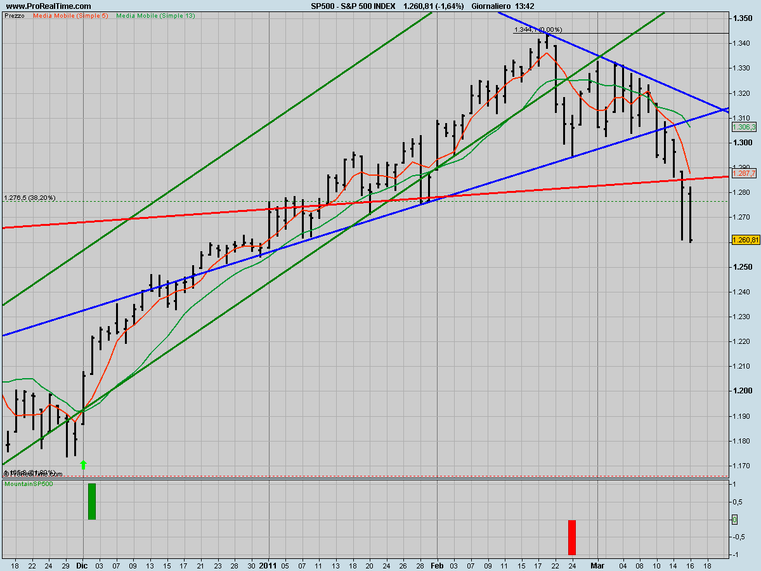This screenshot has height=571, width=761.
Task: Click the 13:42 time in header
Action: pyautogui.click(x=524, y=6)
